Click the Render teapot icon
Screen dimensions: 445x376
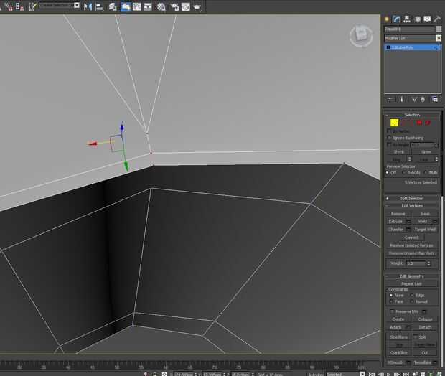pos(197,6)
